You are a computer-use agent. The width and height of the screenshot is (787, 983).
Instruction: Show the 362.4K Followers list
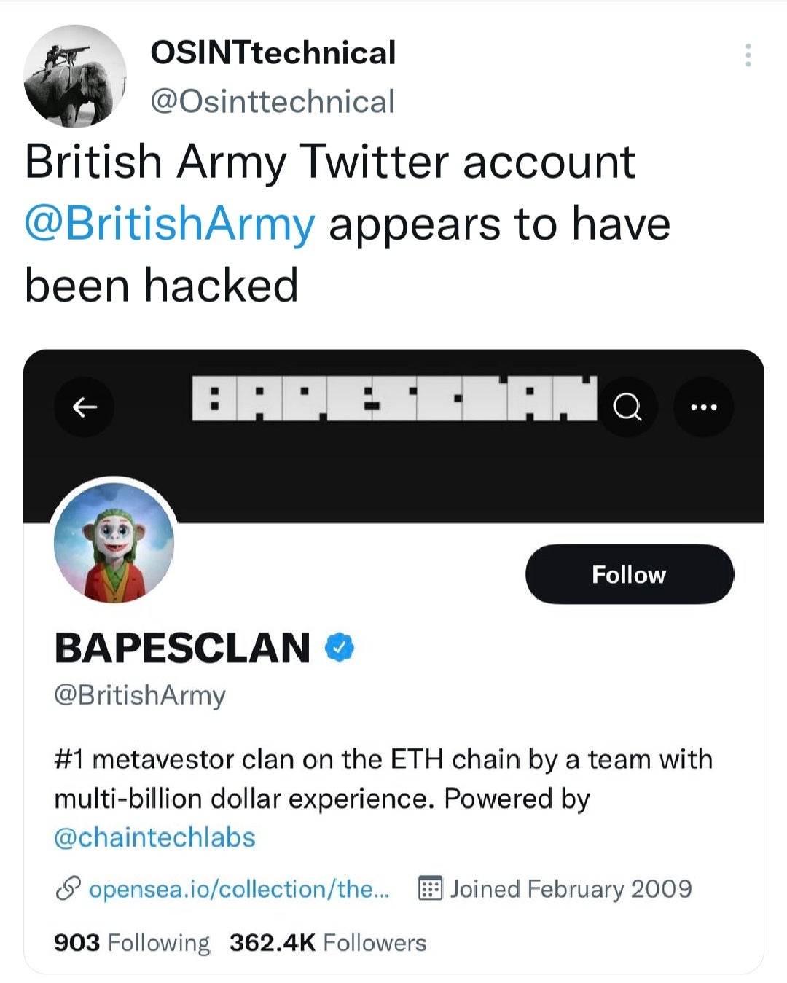coord(327,943)
